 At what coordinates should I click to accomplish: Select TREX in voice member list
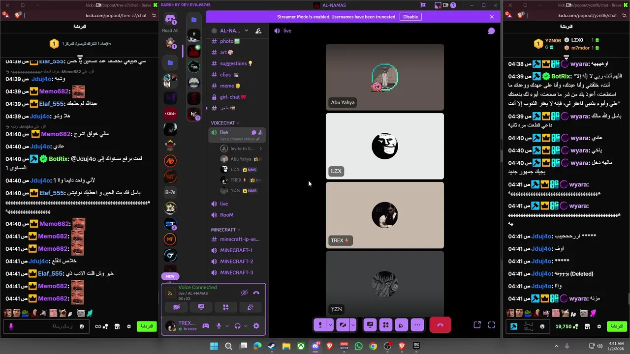click(241, 180)
